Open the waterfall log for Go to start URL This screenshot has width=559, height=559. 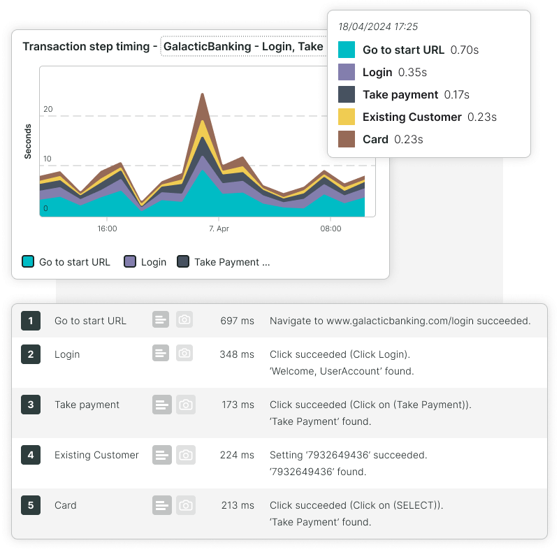point(161,319)
